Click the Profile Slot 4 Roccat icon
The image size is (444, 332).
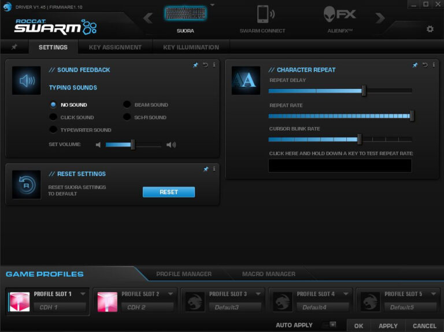282,302
